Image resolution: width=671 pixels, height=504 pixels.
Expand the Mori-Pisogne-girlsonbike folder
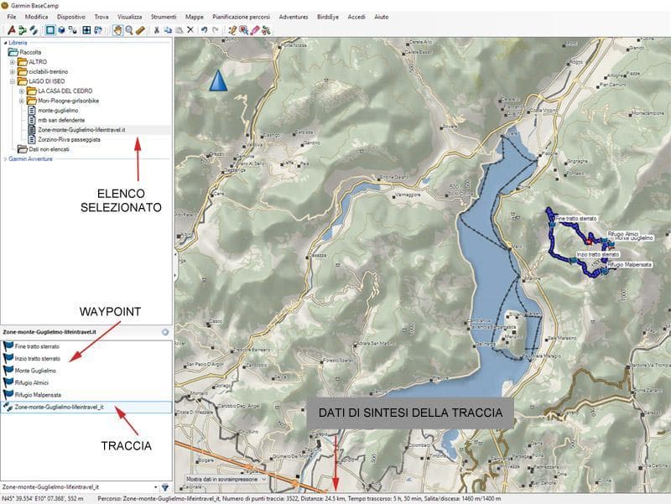22,101
